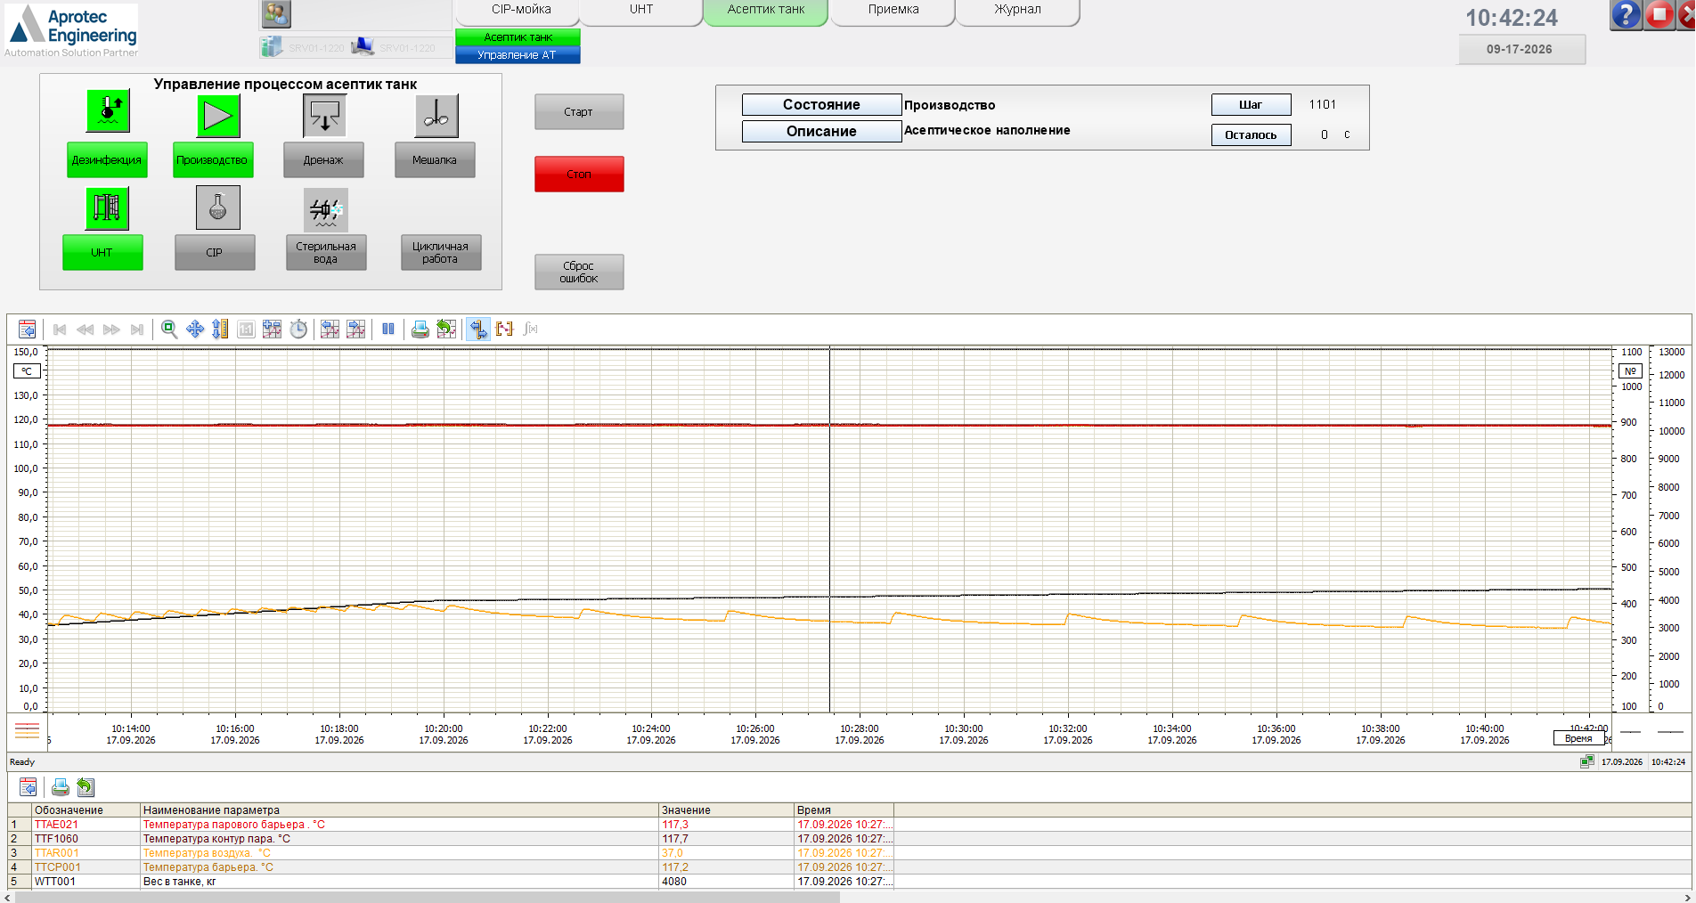Select the move-axes tool in the trend toolbar
This screenshot has width=1696, height=903.
[x=195, y=329]
